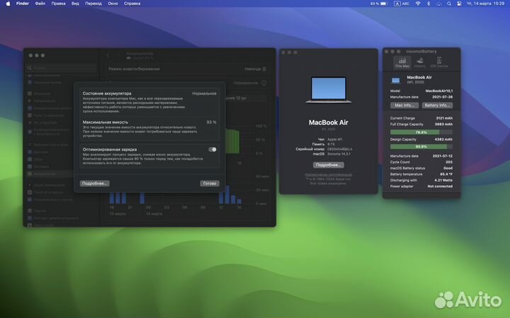Click the 83 % battery status icon
The width and height of the screenshot is (510, 318).
[379, 4]
